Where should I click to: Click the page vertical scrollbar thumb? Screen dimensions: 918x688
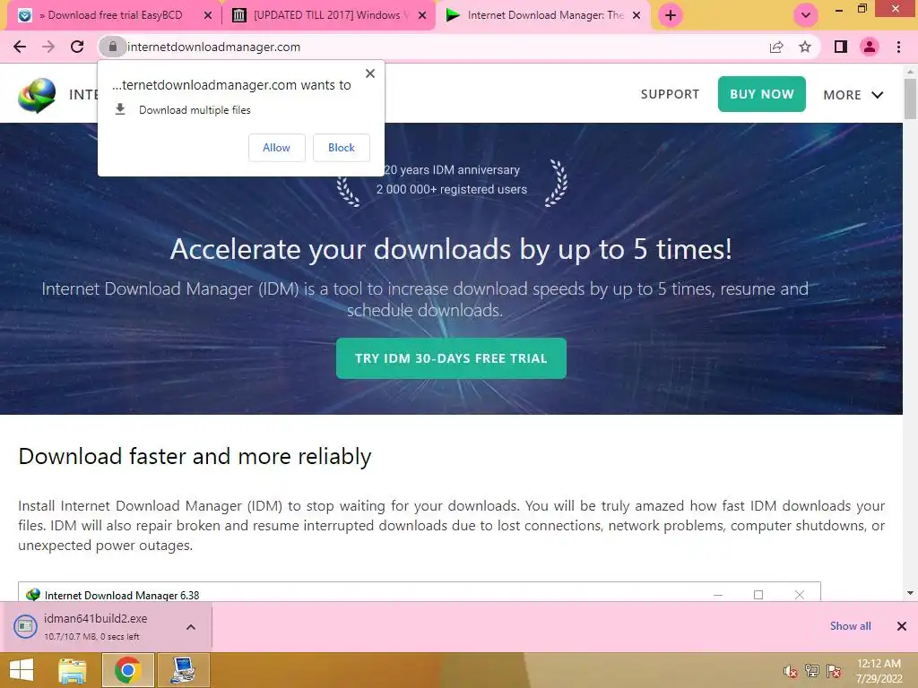pyautogui.click(x=910, y=99)
